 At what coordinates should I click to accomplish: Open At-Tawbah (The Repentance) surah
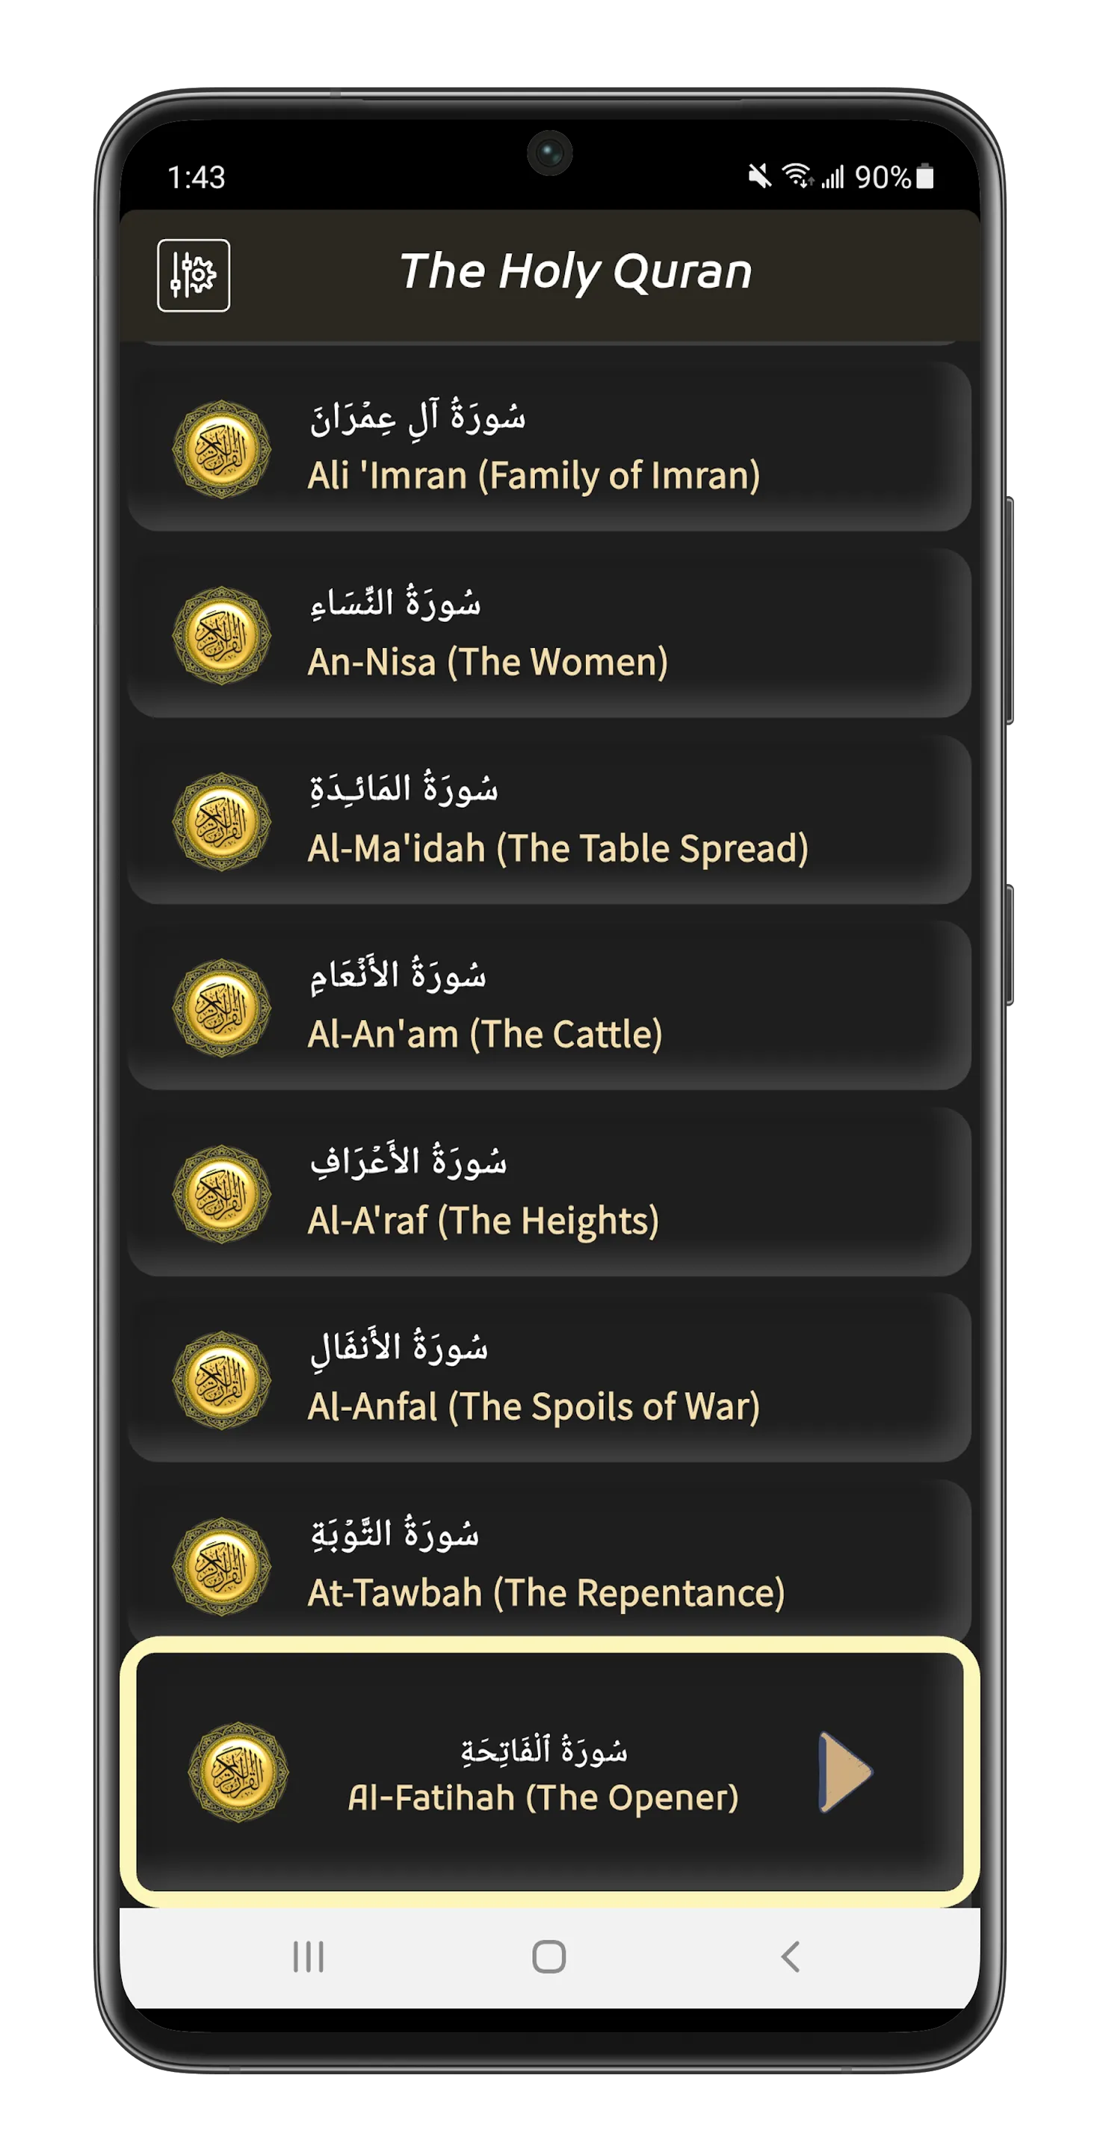549,1558
